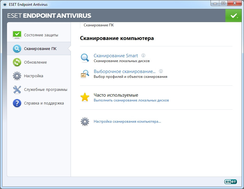Click the yellow star Часто используемые icon
Image resolution: width=244 pixels, height=189 pixels.
point(85,97)
